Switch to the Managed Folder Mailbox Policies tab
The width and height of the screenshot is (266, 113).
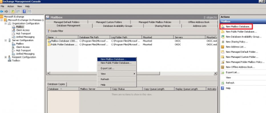coord(155,22)
